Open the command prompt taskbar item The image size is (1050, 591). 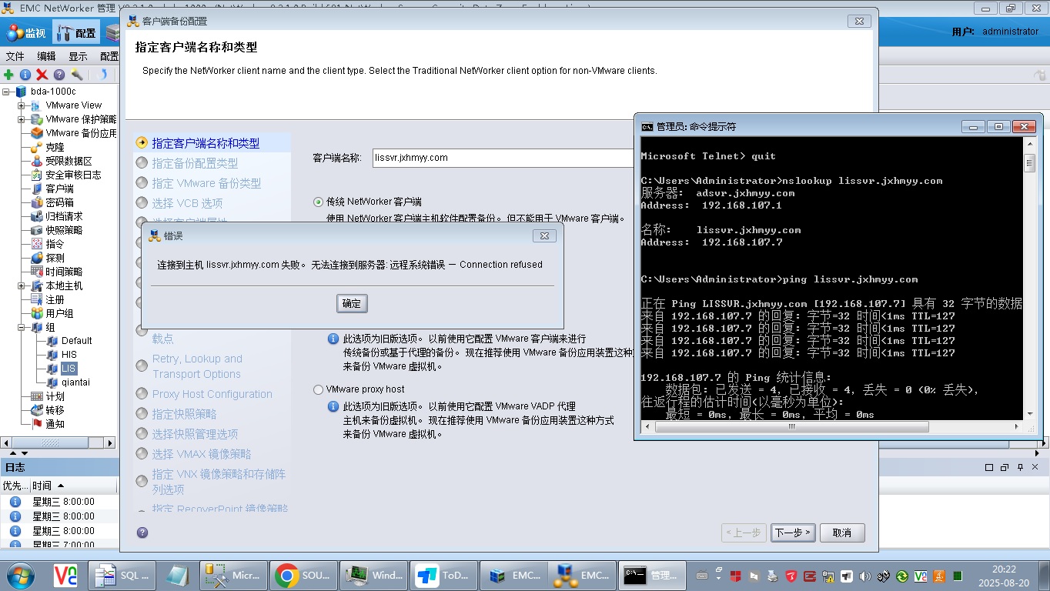click(650, 576)
